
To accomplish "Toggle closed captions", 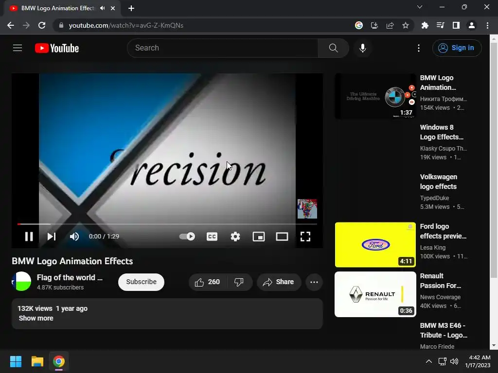I will 212,237.
